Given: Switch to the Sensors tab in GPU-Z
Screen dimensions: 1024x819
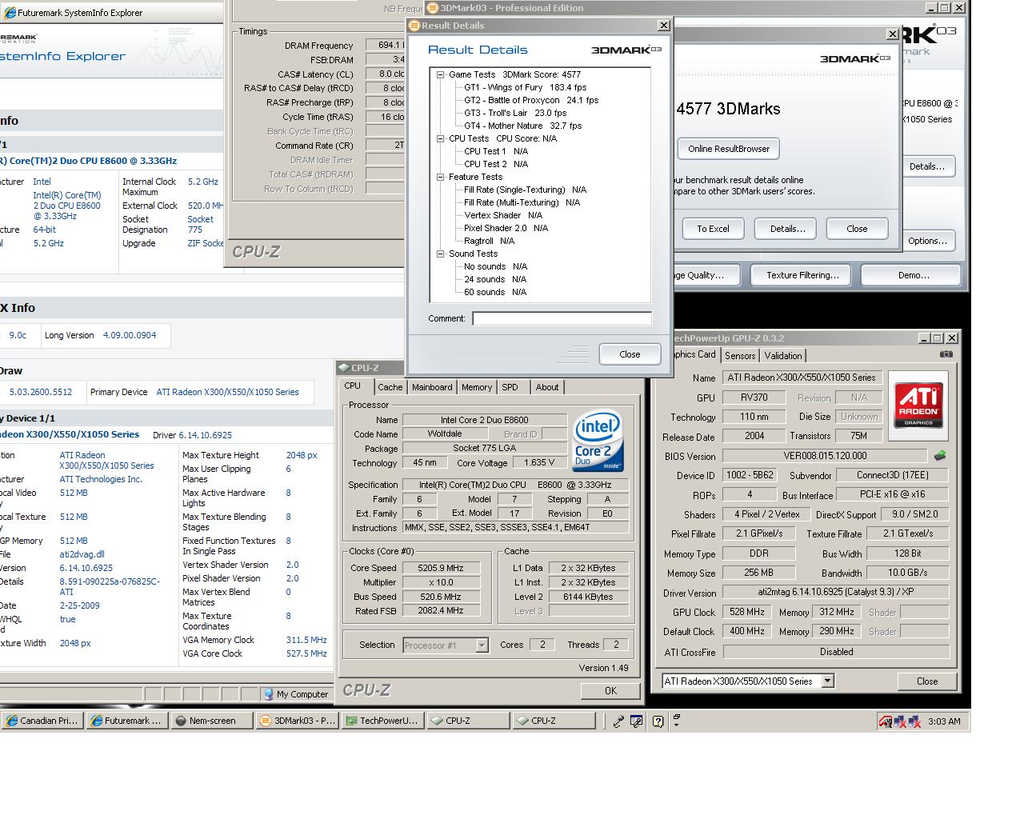Looking at the screenshot, I should [740, 356].
